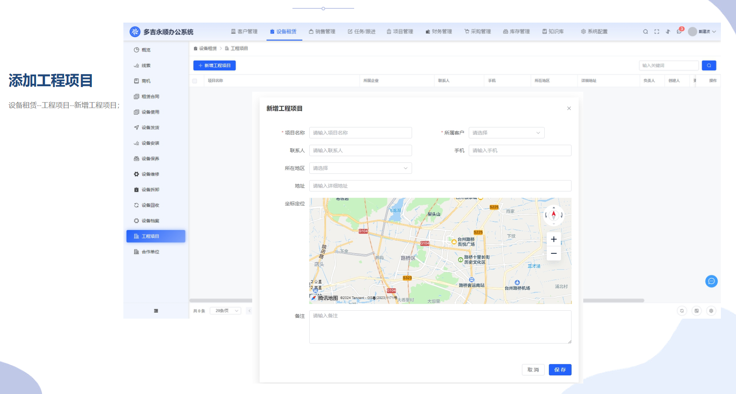Click the map compass control

tap(553, 215)
